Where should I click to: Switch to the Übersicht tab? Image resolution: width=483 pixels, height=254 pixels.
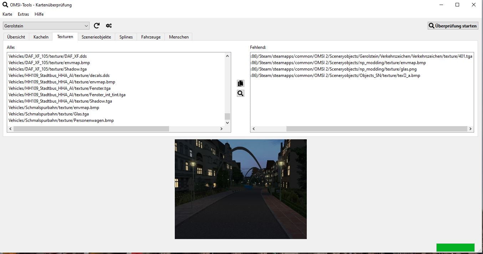click(x=16, y=37)
